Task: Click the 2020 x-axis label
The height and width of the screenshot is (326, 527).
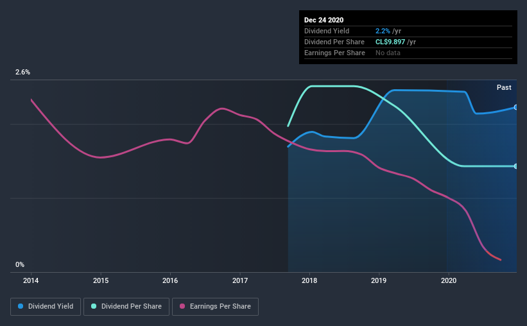Action: [449, 280]
